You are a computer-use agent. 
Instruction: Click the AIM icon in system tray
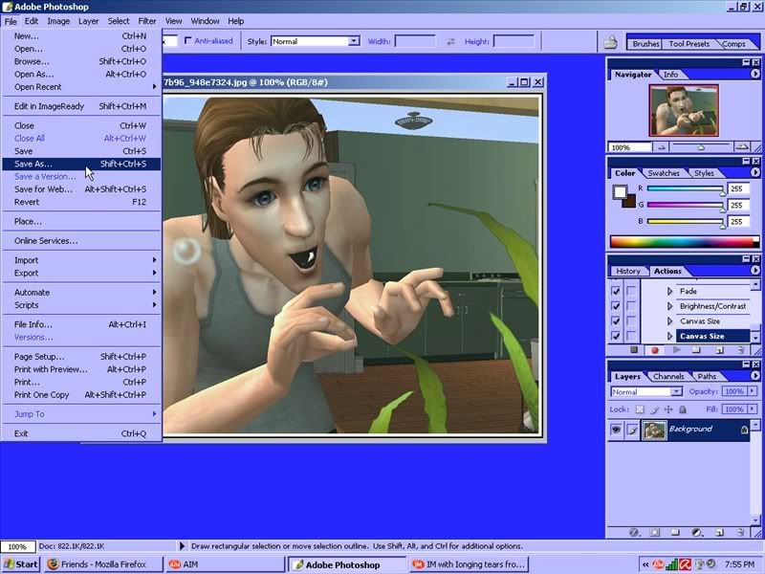[658, 564]
